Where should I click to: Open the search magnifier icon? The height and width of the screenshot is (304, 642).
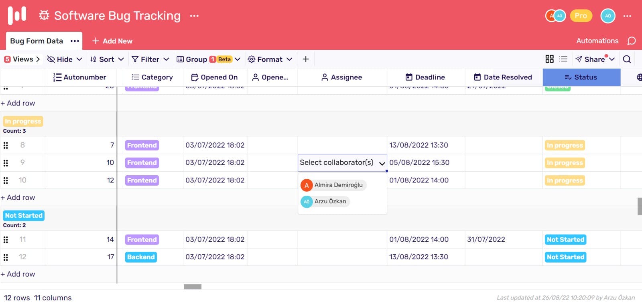[x=627, y=59]
